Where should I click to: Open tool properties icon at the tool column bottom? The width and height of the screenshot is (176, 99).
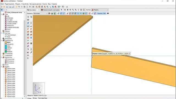click(28, 58)
